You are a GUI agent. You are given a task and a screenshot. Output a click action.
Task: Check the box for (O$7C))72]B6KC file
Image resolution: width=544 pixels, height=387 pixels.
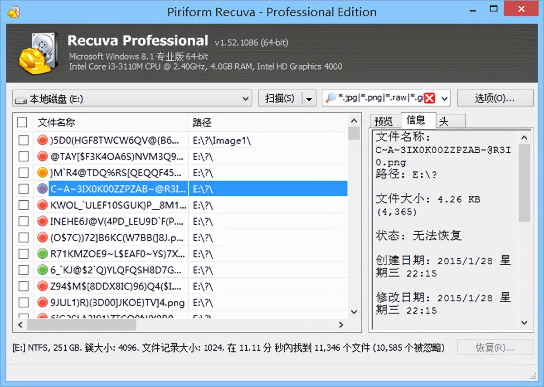[23, 237]
